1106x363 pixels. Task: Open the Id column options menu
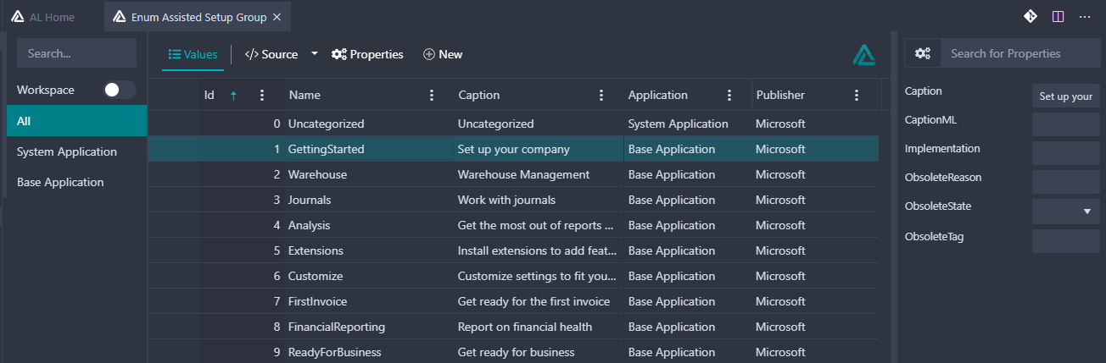(x=262, y=95)
